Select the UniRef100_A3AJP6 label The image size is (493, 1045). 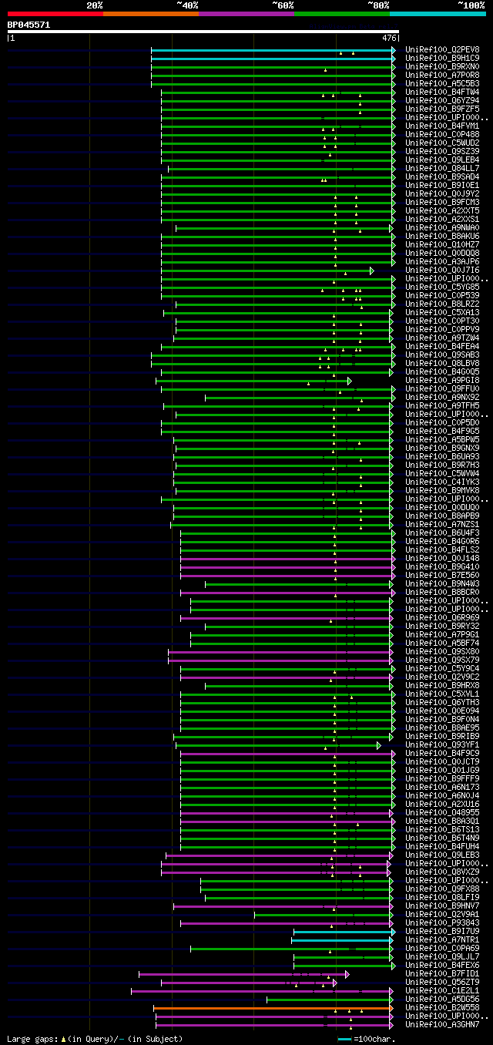coord(442,261)
